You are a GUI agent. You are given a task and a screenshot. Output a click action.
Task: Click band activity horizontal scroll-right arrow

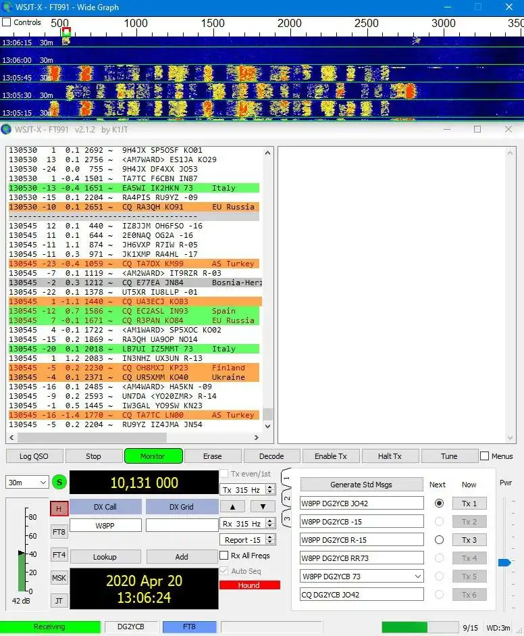256,437
